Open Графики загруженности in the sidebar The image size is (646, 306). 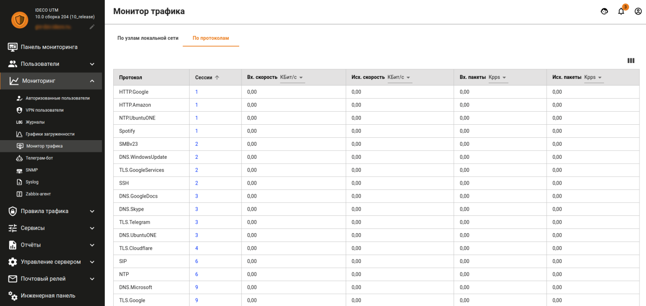click(50, 134)
